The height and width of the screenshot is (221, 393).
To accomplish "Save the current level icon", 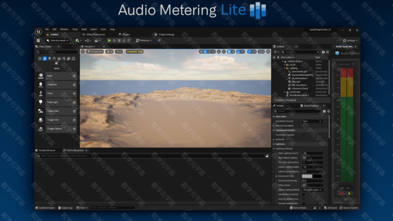I will click(38, 41).
